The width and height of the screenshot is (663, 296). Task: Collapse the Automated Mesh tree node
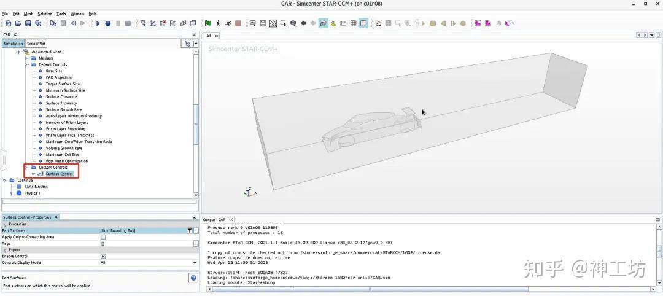pos(18,52)
